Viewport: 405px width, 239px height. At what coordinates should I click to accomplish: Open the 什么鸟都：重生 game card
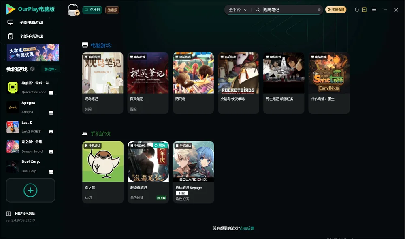329,83
